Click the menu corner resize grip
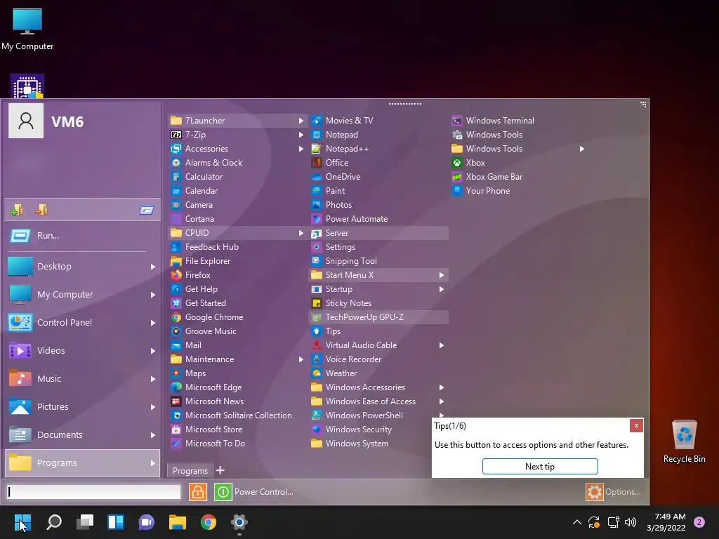719x539 pixels. 643,105
